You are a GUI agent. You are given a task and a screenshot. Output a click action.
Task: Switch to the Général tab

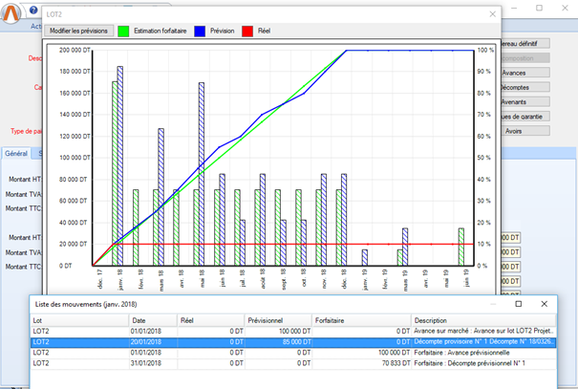pyautogui.click(x=16, y=153)
